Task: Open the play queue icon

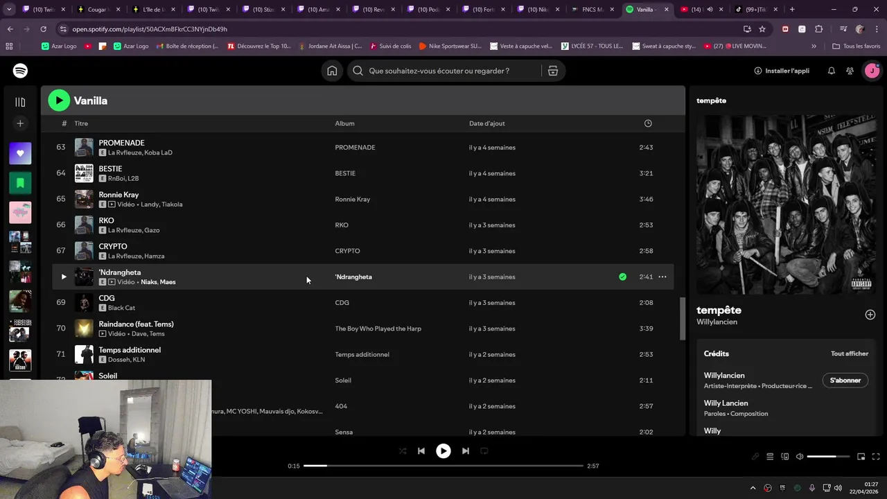Action: pyautogui.click(x=770, y=457)
